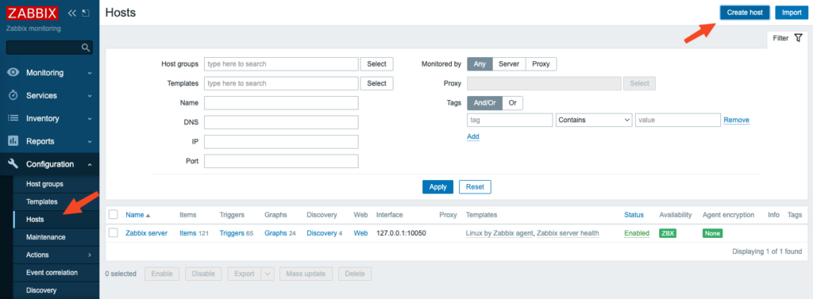
Task: Click the green ZBX availability badge
Action: pos(667,233)
